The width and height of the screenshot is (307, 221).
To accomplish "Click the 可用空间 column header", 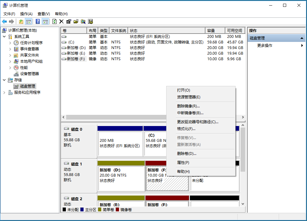I will pos(234,30).
